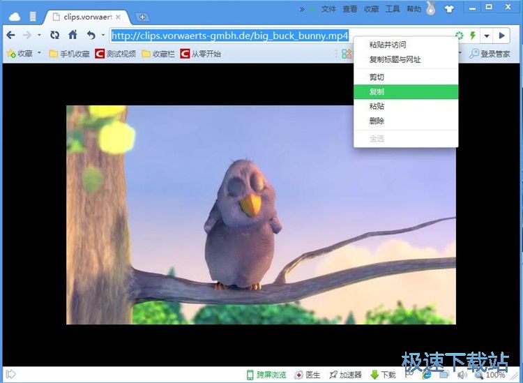Reload the current page
Viewport: 523px width, 383px height.
tap(54, 35)
